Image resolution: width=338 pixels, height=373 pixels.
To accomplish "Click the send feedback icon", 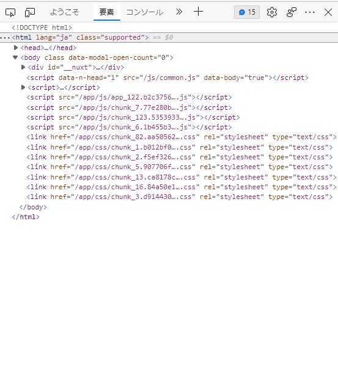I will pos(292,12).
